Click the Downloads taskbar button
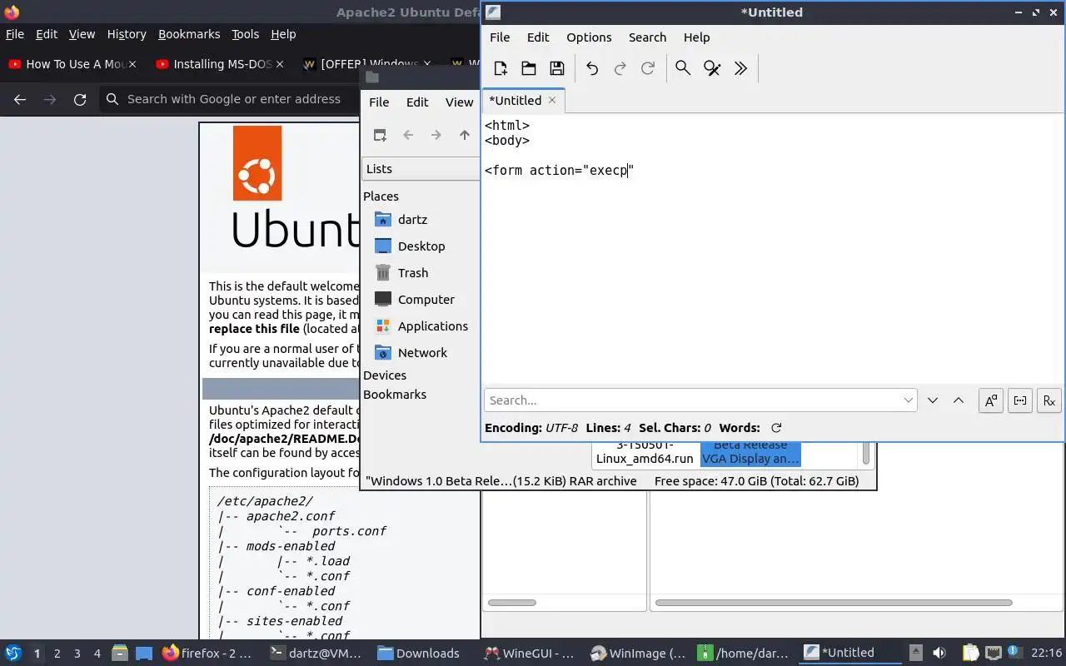Viewport: 1066px width, 666px height. (419, 654)
